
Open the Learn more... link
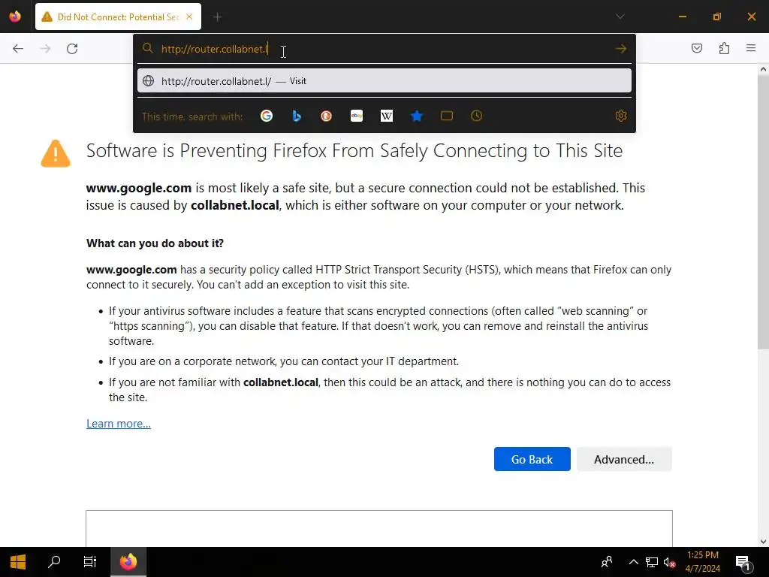(119, 424)
